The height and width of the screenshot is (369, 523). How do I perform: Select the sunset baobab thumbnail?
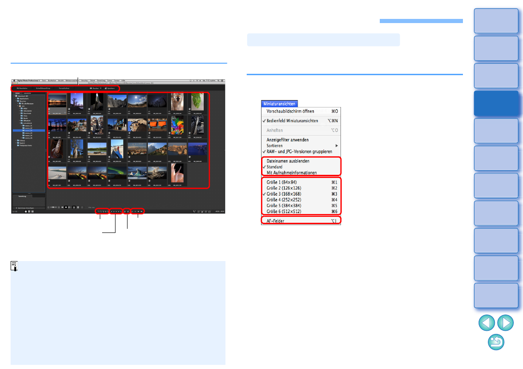coord(57,101)
